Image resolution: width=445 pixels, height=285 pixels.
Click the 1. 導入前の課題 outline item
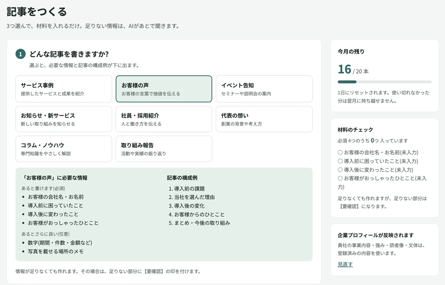click(187, 189)
